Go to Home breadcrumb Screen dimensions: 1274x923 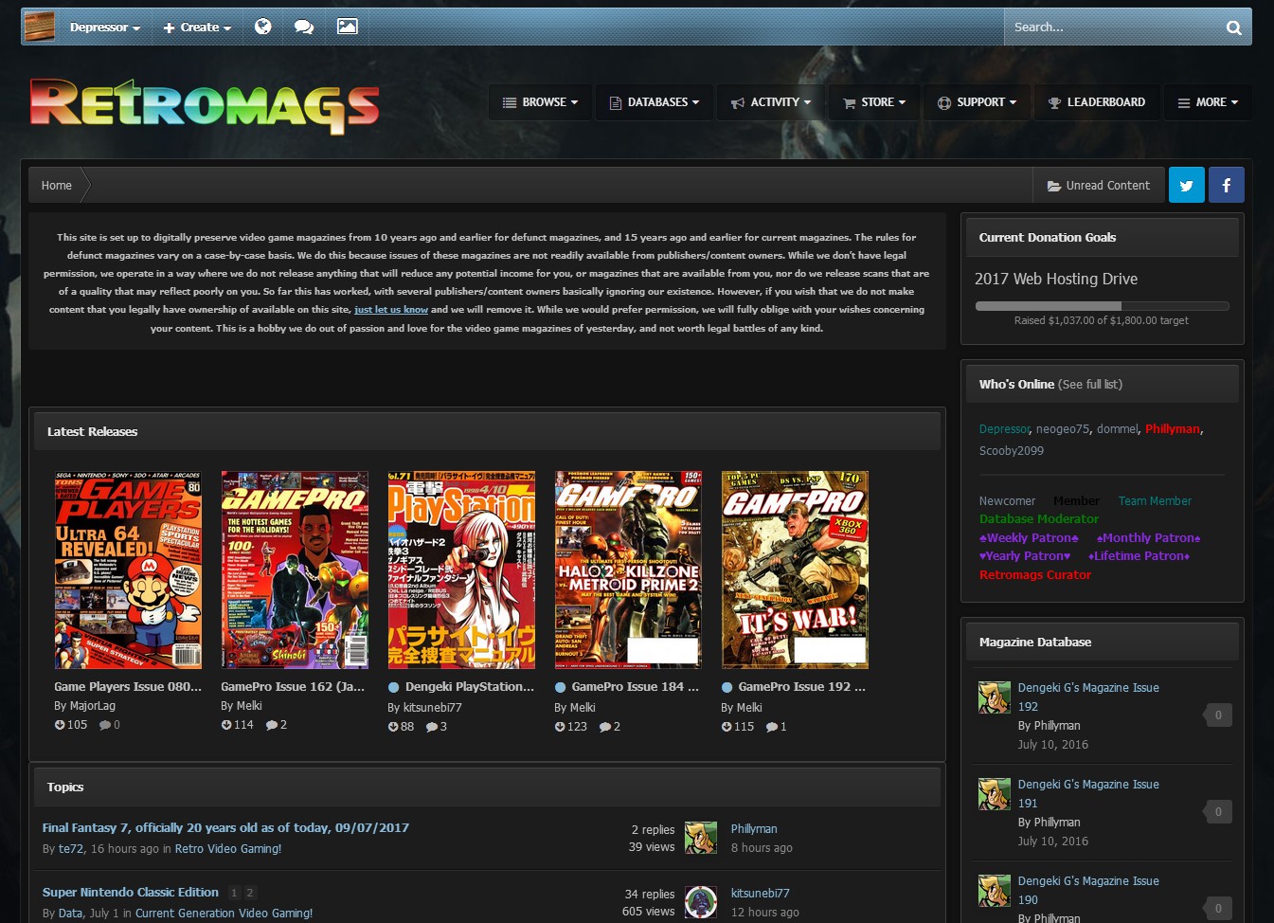[x=57, y=186]
